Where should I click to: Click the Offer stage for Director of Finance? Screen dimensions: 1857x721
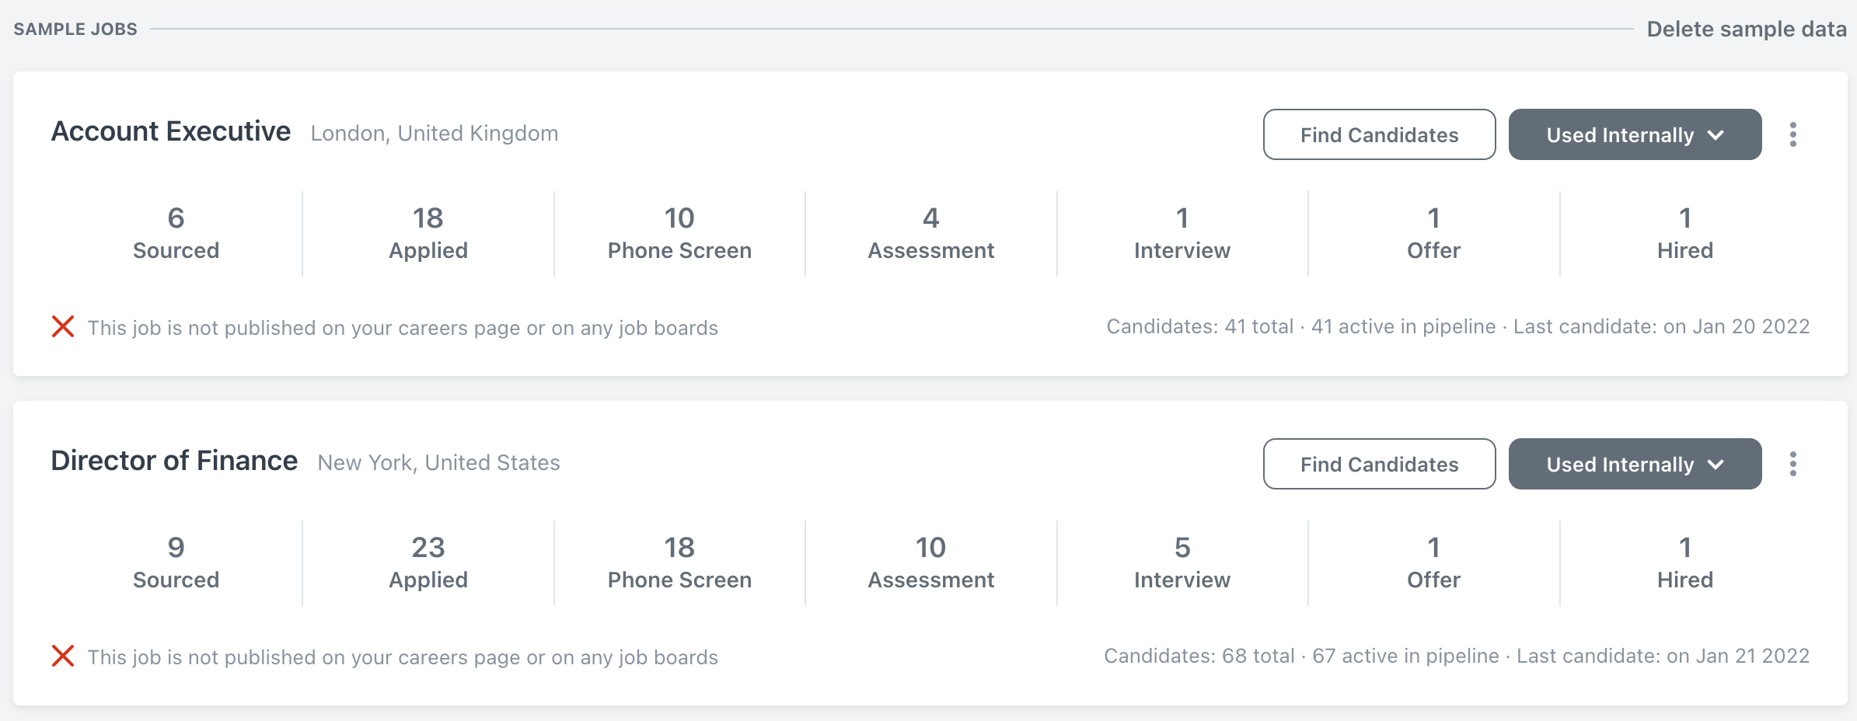pyautogui.click(x=1433, y=562)
